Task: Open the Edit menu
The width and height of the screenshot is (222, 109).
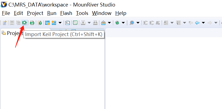Action: tap(19, 13)
